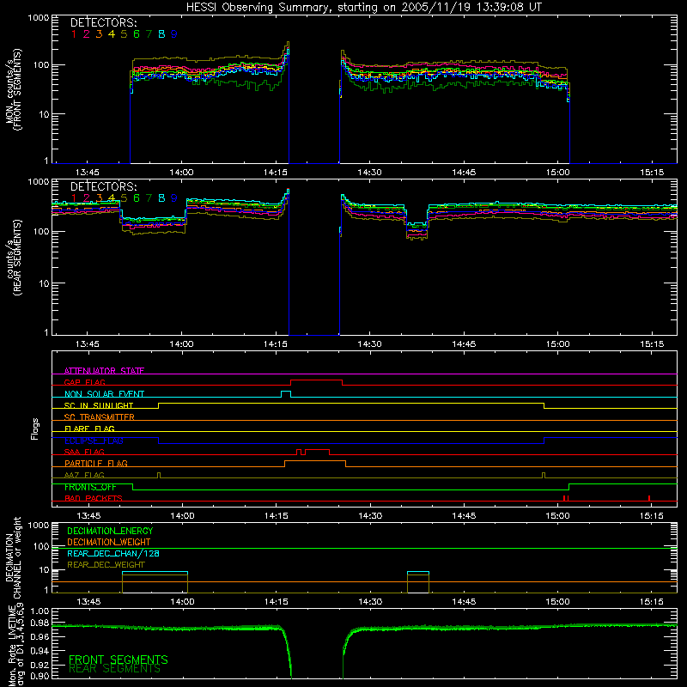Click the vertical Flags axis title
Image resolution: width=687 pixels, height=687 pixels.
pyautogui.click(x=34, y=429)
